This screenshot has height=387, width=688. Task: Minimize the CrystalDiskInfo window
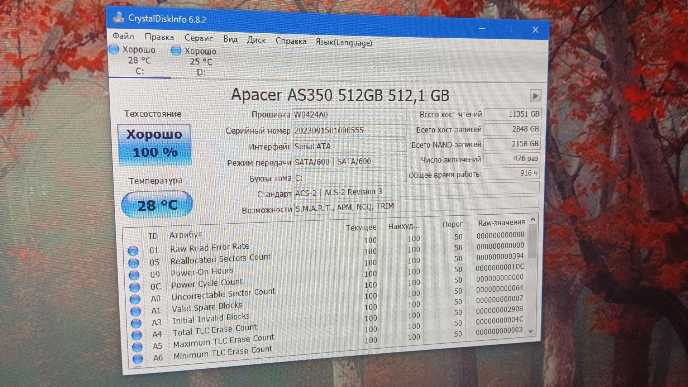pos(482,28)
